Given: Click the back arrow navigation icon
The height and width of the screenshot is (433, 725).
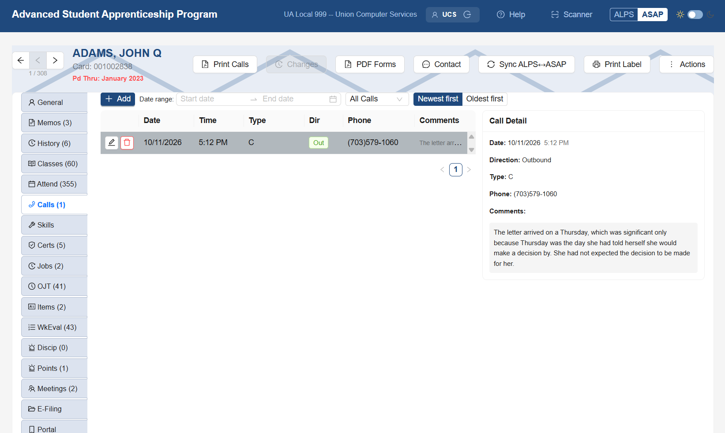Looking at the screenshot, I should [x=21, y=60].
